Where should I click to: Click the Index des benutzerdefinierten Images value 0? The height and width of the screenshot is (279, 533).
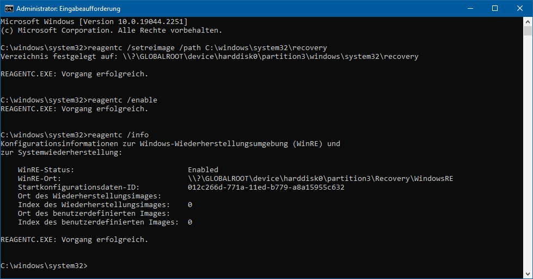pyautogui.click(x=189, y=222)
